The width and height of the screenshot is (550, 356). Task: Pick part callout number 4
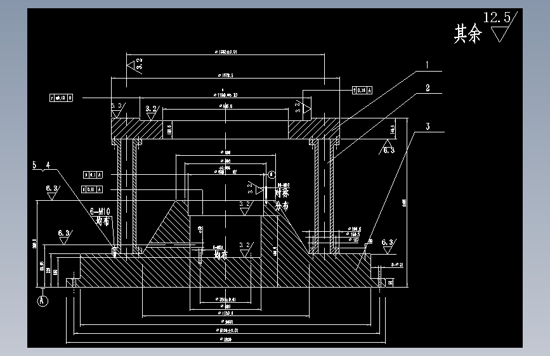[48, 165]
